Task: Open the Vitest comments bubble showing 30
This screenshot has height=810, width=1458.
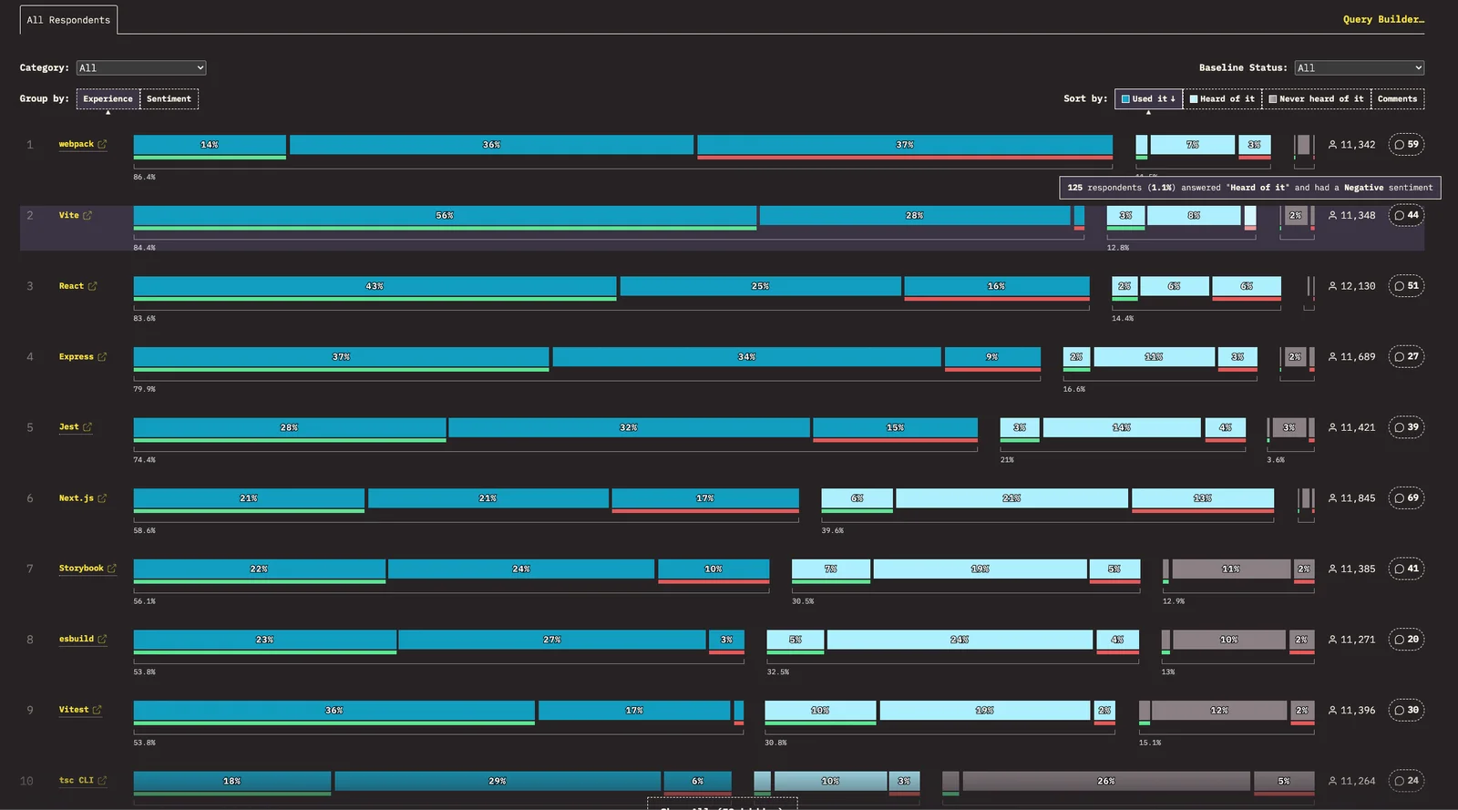Action: tap(1406, 710)
